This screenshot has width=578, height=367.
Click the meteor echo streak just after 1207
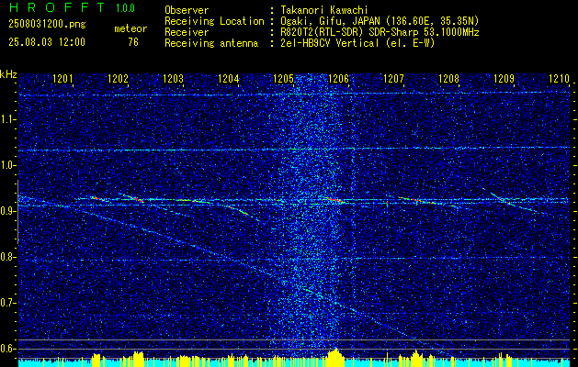click(x=416, y=200)
